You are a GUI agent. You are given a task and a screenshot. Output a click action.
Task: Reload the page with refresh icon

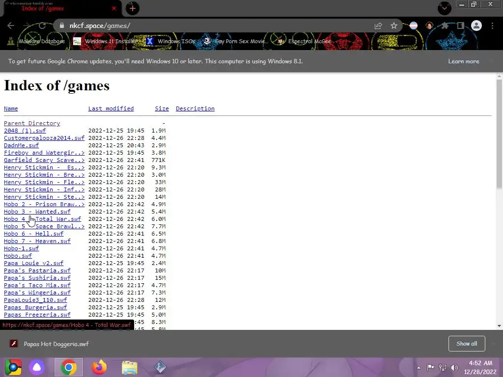tap(42, 26)
